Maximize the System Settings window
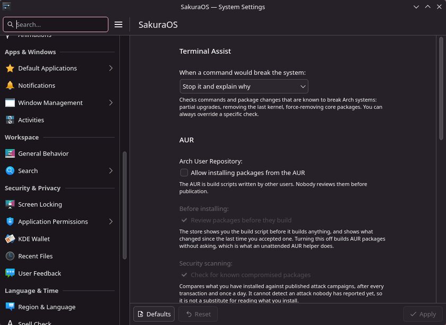 [427, 7]
